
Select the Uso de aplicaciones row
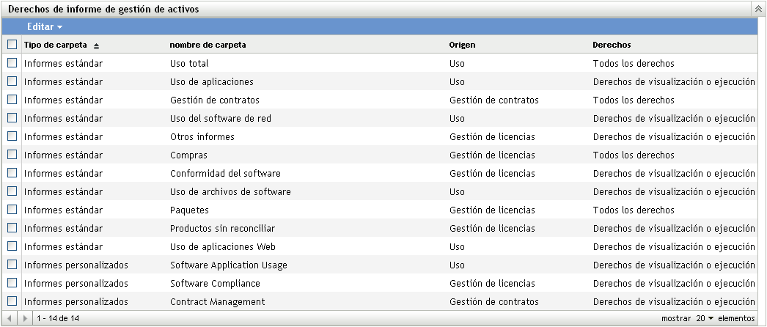211,81
